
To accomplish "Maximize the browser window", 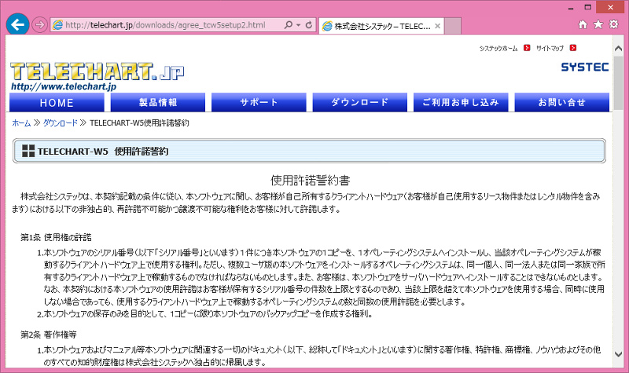I will (x=587, y=7).
